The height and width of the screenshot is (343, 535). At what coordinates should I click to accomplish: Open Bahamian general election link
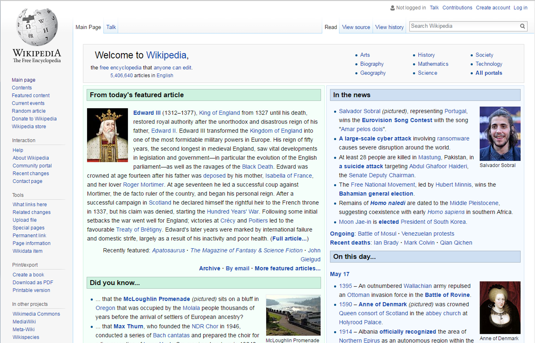pyautogui.click(x=376, y=194)
